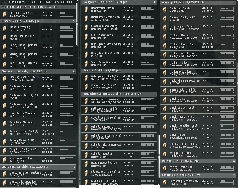Select the Astrogeology skill book icon
This screenshot has width=239, height=188.
[86, 78]
